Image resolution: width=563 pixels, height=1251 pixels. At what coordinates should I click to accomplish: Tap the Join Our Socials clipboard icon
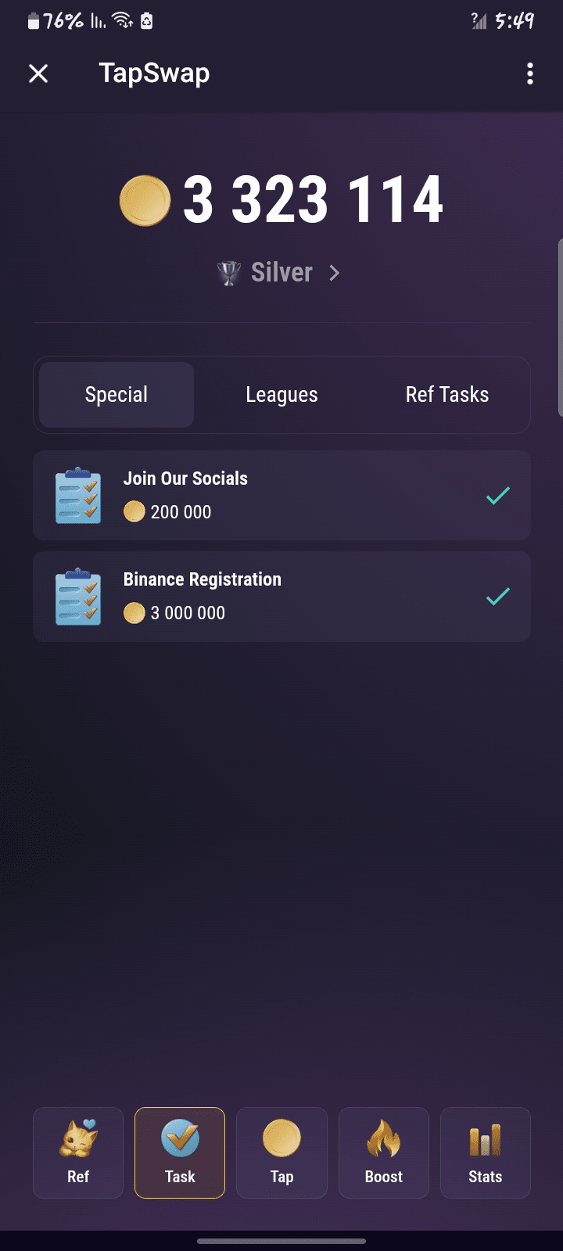[78, 496]
